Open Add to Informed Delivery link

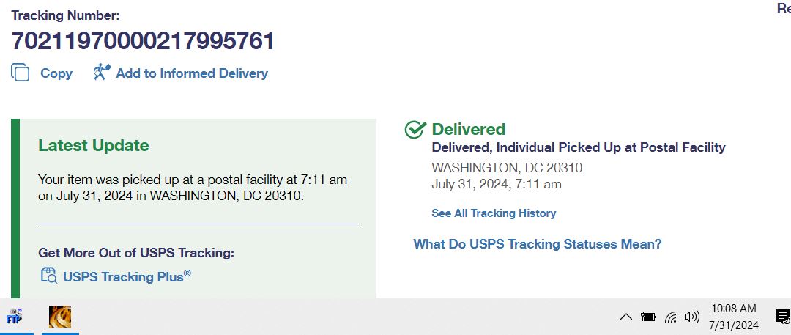(x=192, y=73)
